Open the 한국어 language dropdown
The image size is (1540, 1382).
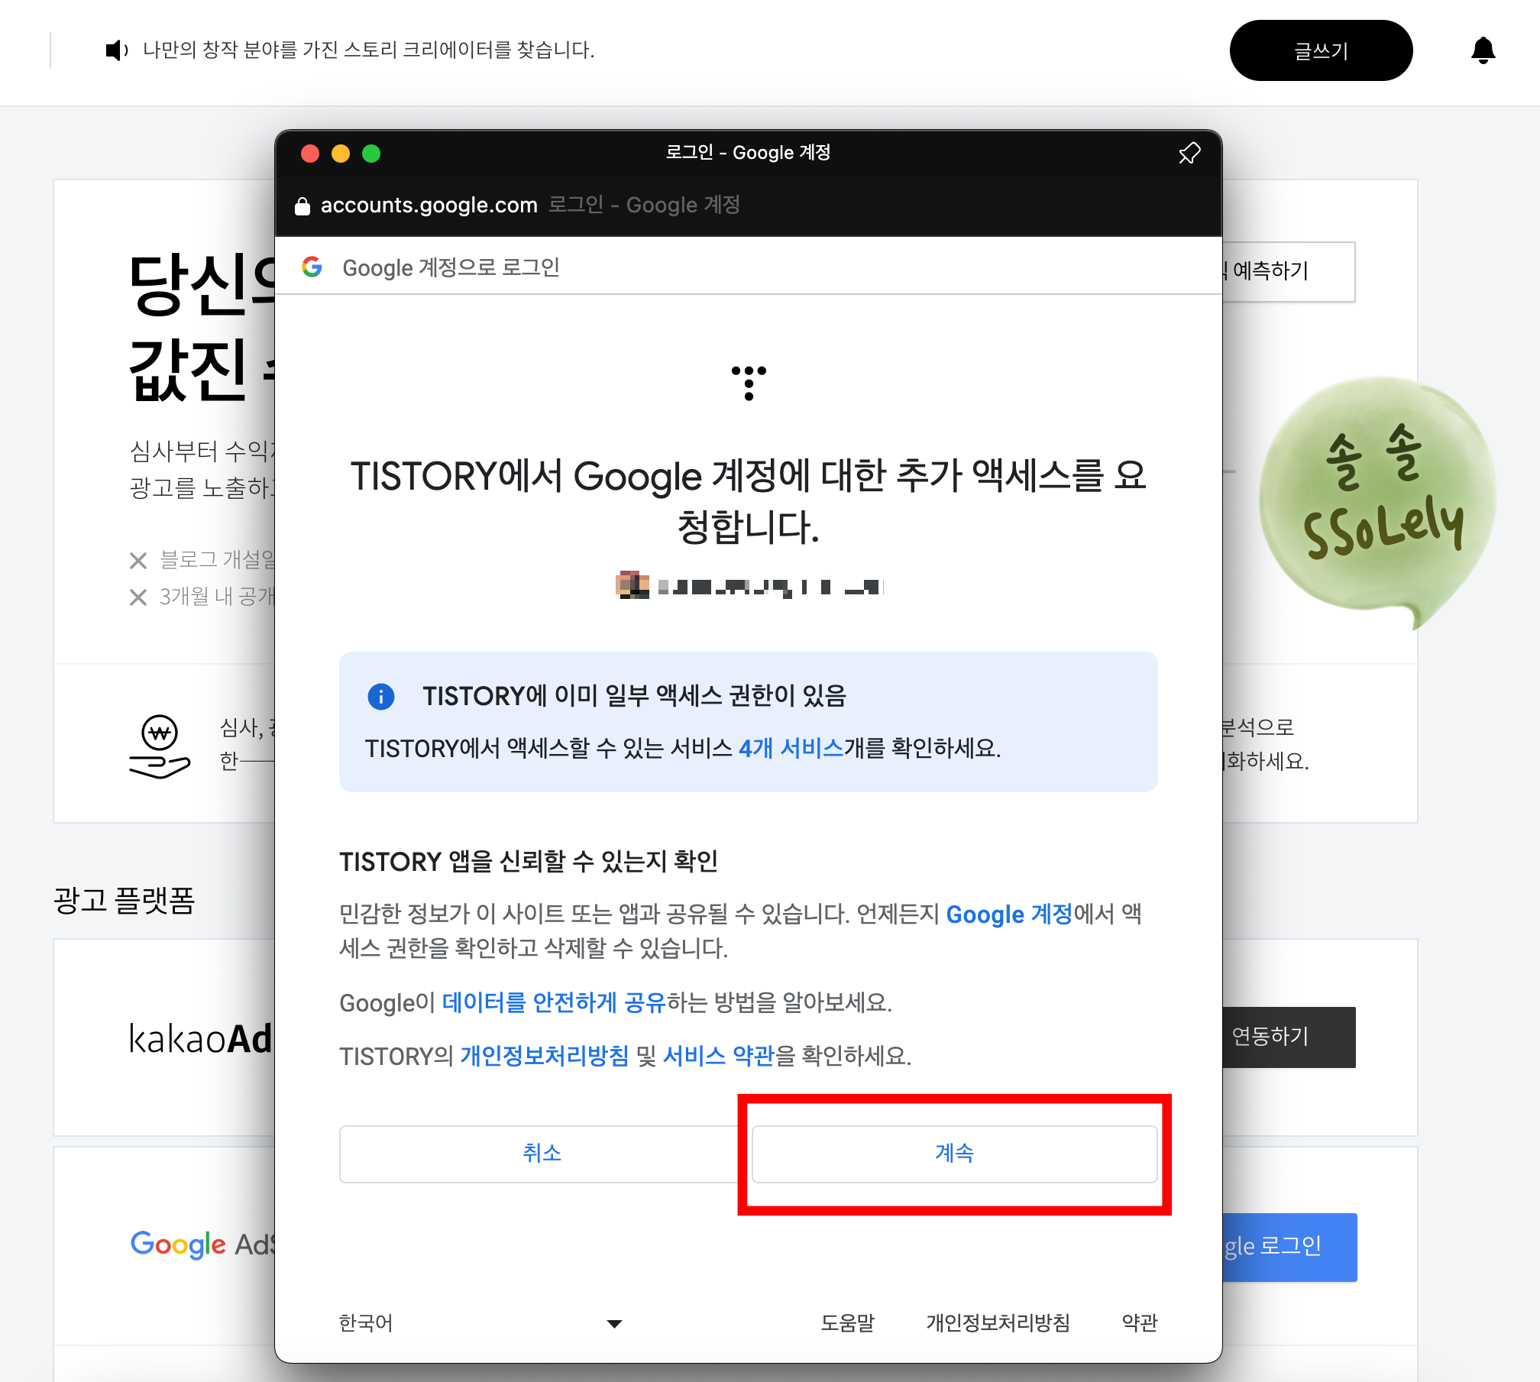[x=481, y=1323]
